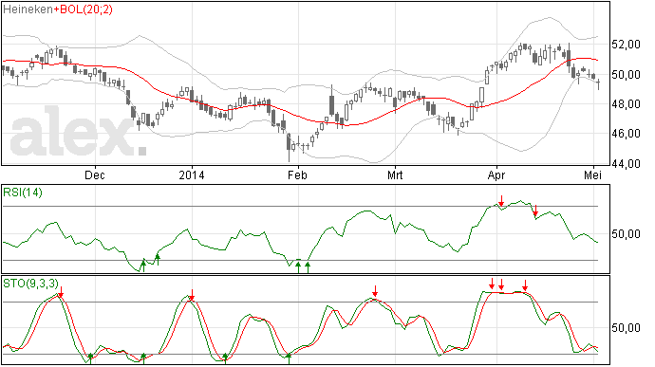This screenshot has height=367, width=655.
Task: Click the red +BOL(20;2) indicator label
Action: 83,9
